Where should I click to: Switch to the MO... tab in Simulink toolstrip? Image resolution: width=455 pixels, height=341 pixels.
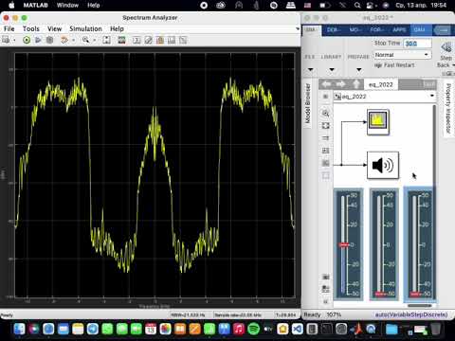pos(355,29)
